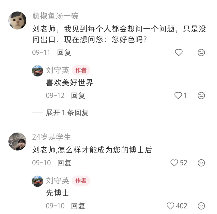This screenshot has height=214, width=217.
Task: Open the 24岁是学生 profile avatar
Action: tap(17, 141)
